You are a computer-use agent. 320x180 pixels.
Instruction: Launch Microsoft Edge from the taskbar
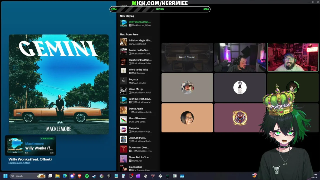[65, 176]
